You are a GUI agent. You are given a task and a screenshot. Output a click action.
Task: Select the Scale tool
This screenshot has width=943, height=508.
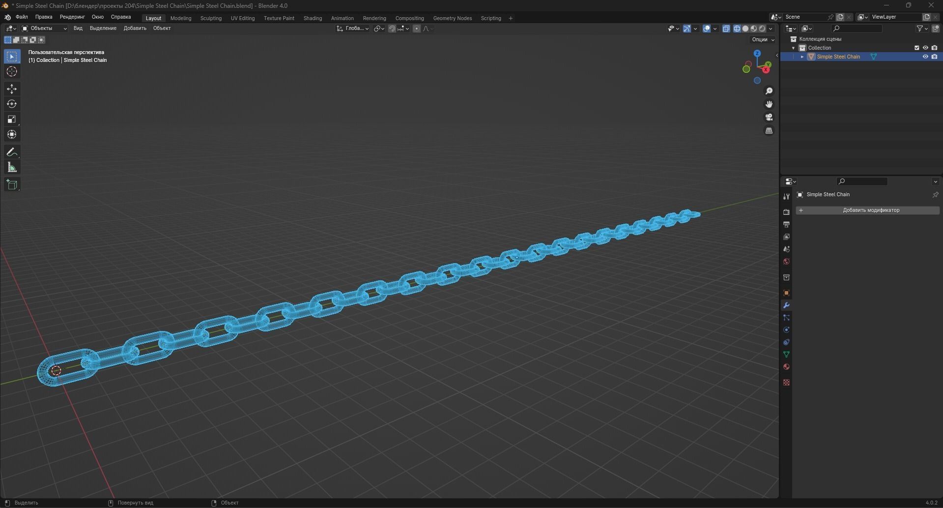[12, 120]
